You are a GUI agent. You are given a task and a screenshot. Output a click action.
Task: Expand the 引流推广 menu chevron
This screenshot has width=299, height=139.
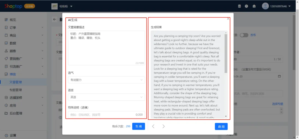click(x=42, y=66)
